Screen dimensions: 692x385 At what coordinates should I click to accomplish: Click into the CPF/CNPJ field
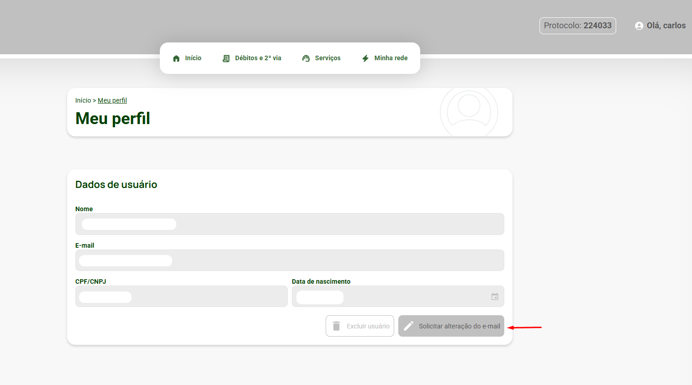pos(181,297)
